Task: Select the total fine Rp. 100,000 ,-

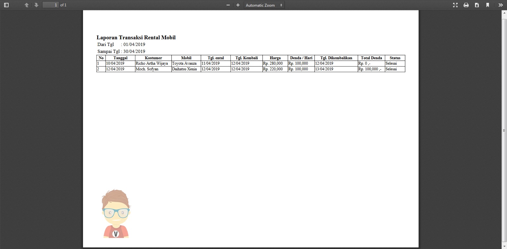Action: [x=370, y=69]
